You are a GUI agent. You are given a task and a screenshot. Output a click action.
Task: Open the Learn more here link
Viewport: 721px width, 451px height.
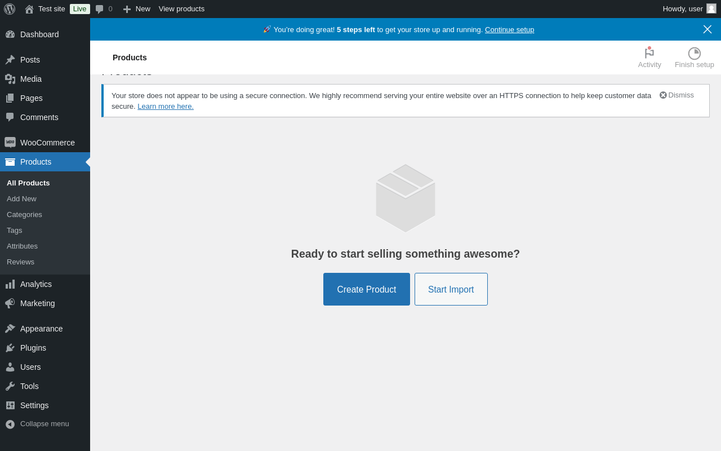[x=166, y=106]
